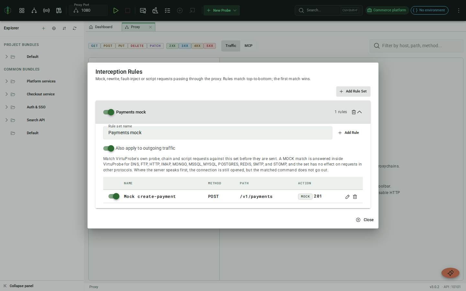Start the proxy with the play icon
The image size is (466, 291).
[x=116, y=10]
